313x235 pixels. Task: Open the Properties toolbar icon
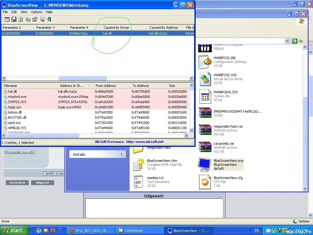pyautogui.click(x=35, y=19)
